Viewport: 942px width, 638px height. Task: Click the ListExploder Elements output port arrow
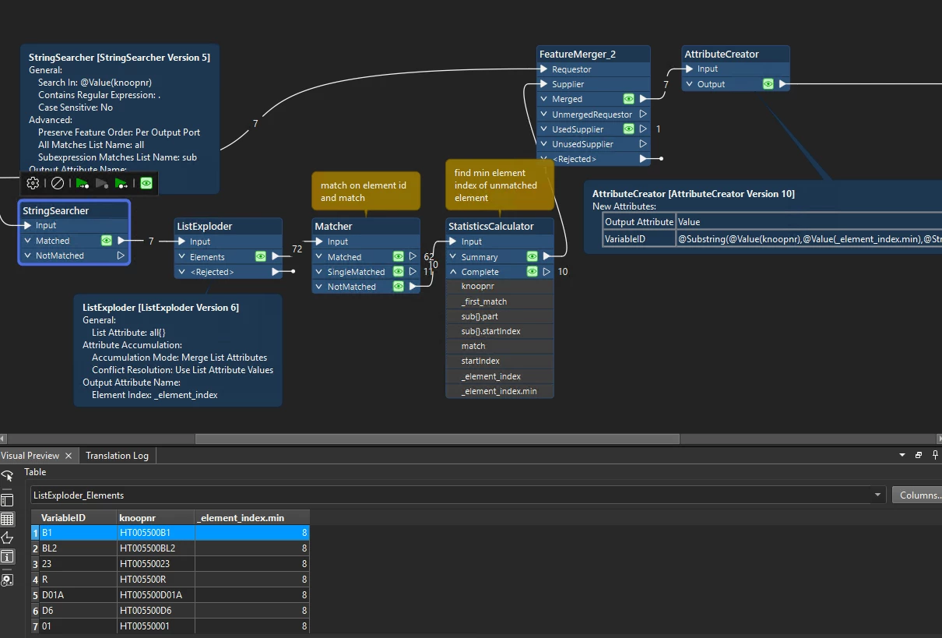(x=276, y=256)
